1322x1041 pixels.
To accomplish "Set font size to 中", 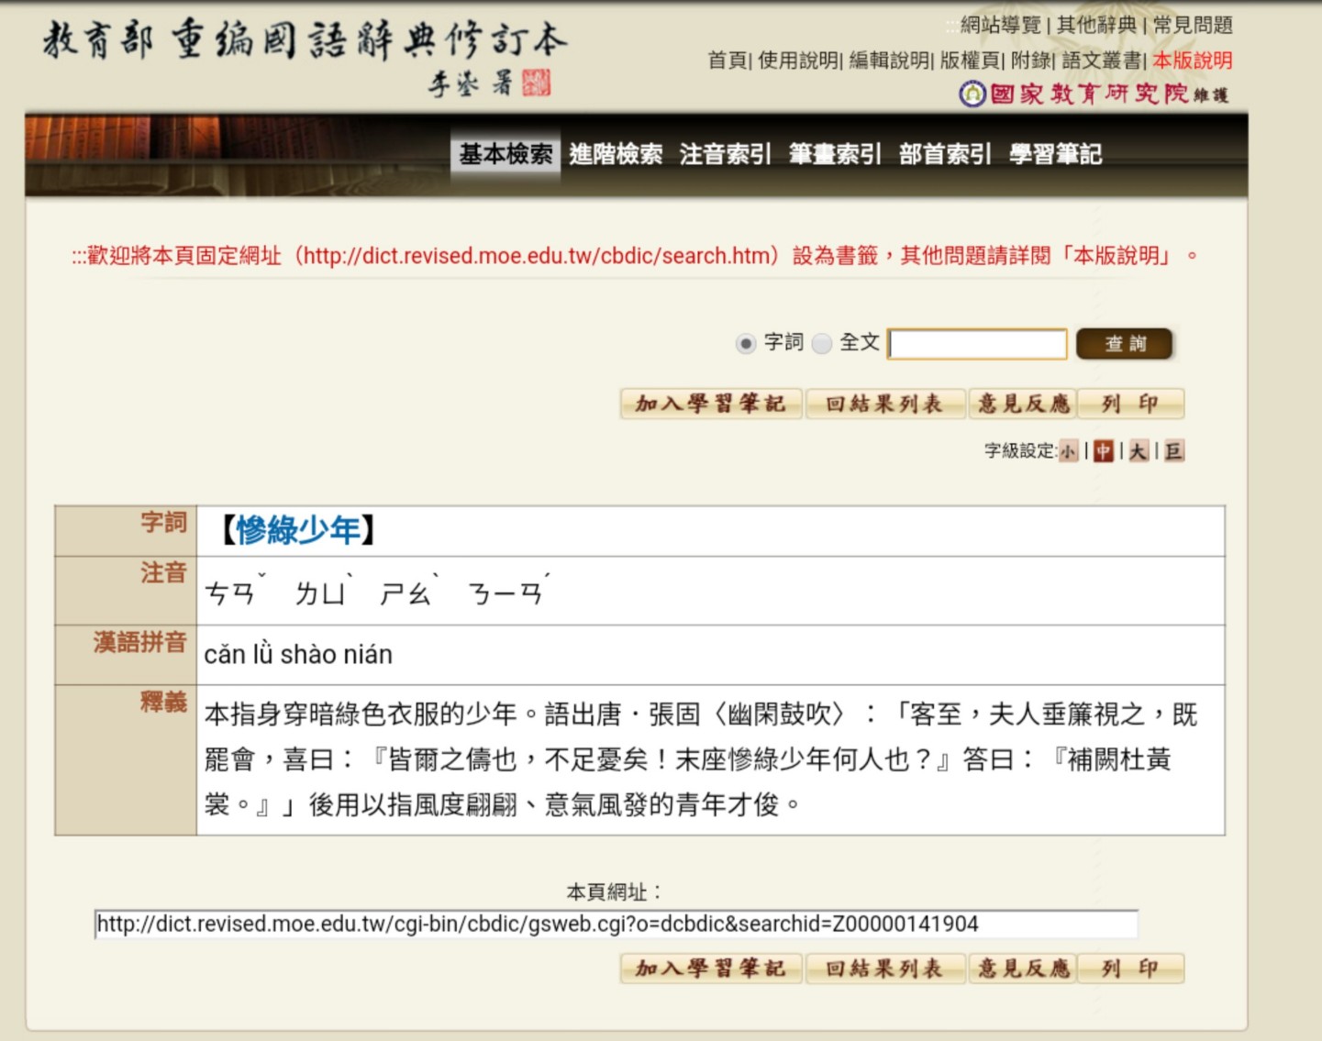I will [1103, 451].
